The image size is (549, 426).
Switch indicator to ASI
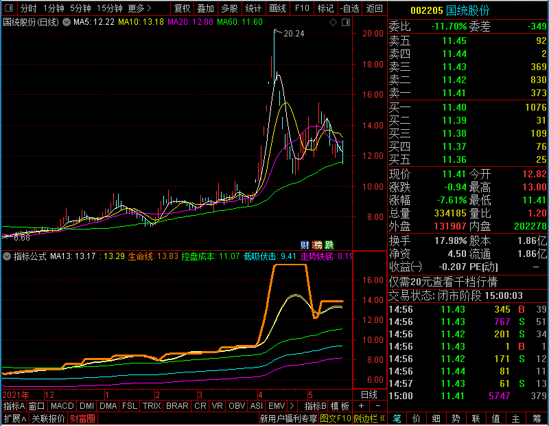tap(257, 406)
